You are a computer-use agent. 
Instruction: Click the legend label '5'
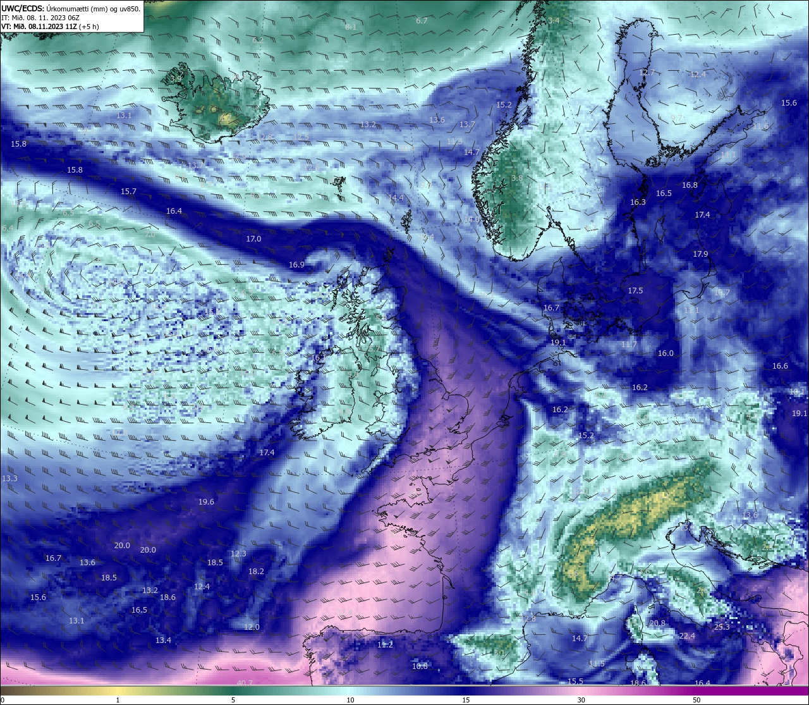click(x=233, y=700)
